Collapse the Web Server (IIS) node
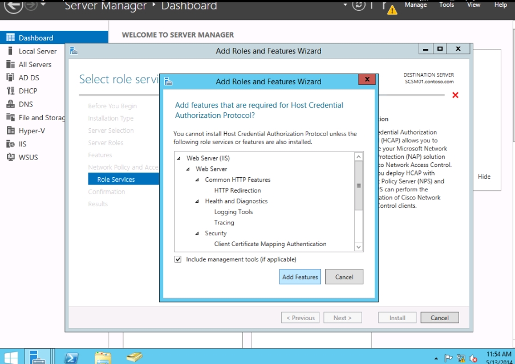This screenshot has height=364, width=515. pyautogui.click(x=179, y=158)
